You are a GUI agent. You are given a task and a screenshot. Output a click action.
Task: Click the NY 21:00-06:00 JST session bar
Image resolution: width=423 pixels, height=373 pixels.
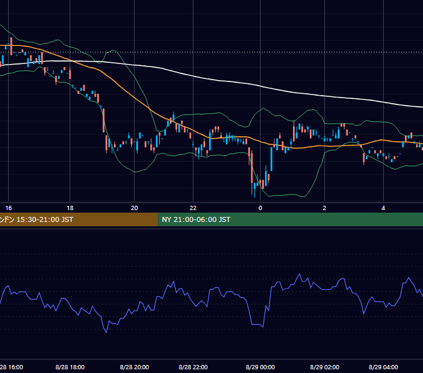point(291,219)
